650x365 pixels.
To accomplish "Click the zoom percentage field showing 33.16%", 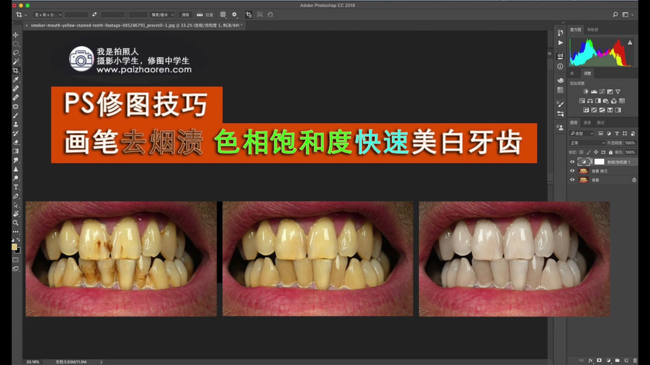I will coord(32,361).
